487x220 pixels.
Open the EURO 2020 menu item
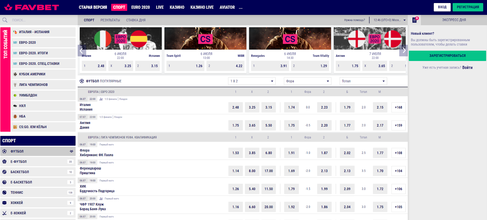(141, 7)
